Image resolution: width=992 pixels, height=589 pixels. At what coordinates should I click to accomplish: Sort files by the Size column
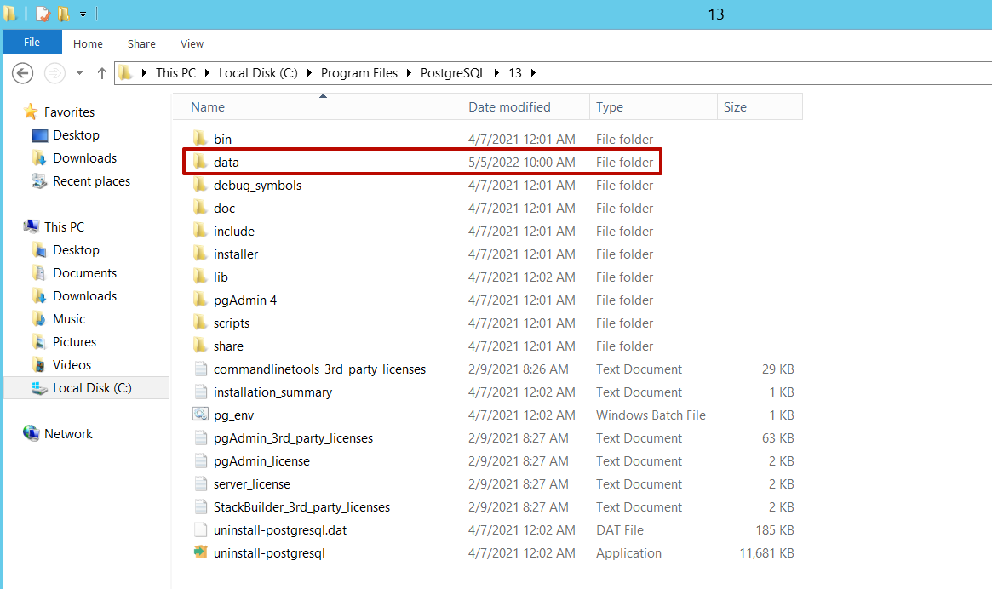pyautogui.click(x=734, y=106)
